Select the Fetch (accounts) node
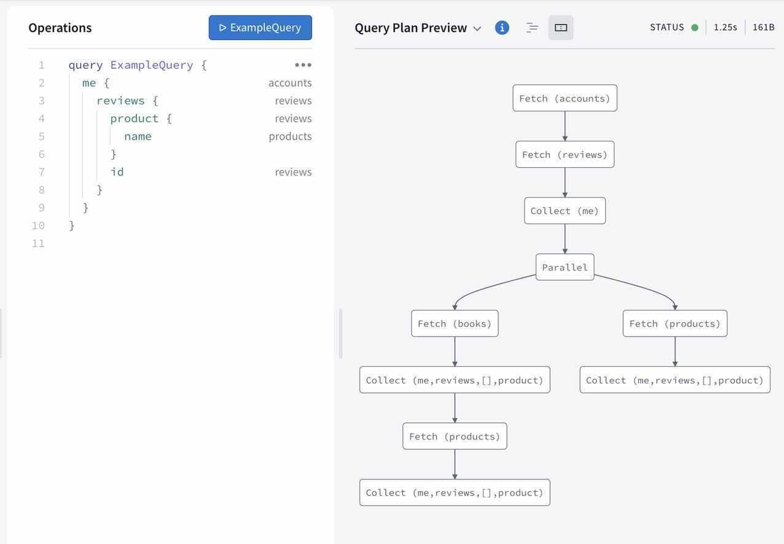Screen dimensions: 784x544 point(565,98)
